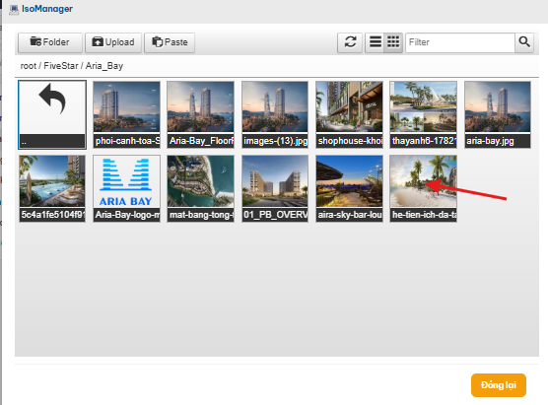Navigate to root in breadcrumb
548x405 pixels.
(x=29, y=66)
